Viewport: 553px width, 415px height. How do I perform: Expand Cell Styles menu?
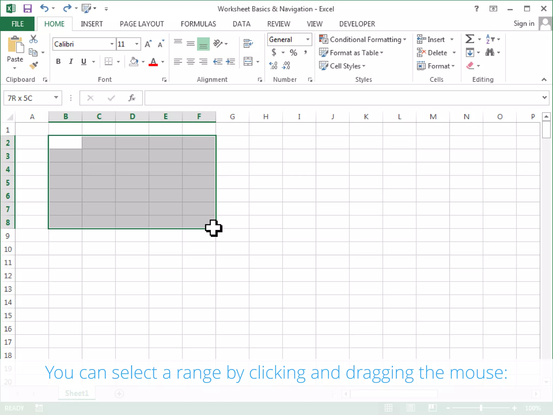point(342,66)
